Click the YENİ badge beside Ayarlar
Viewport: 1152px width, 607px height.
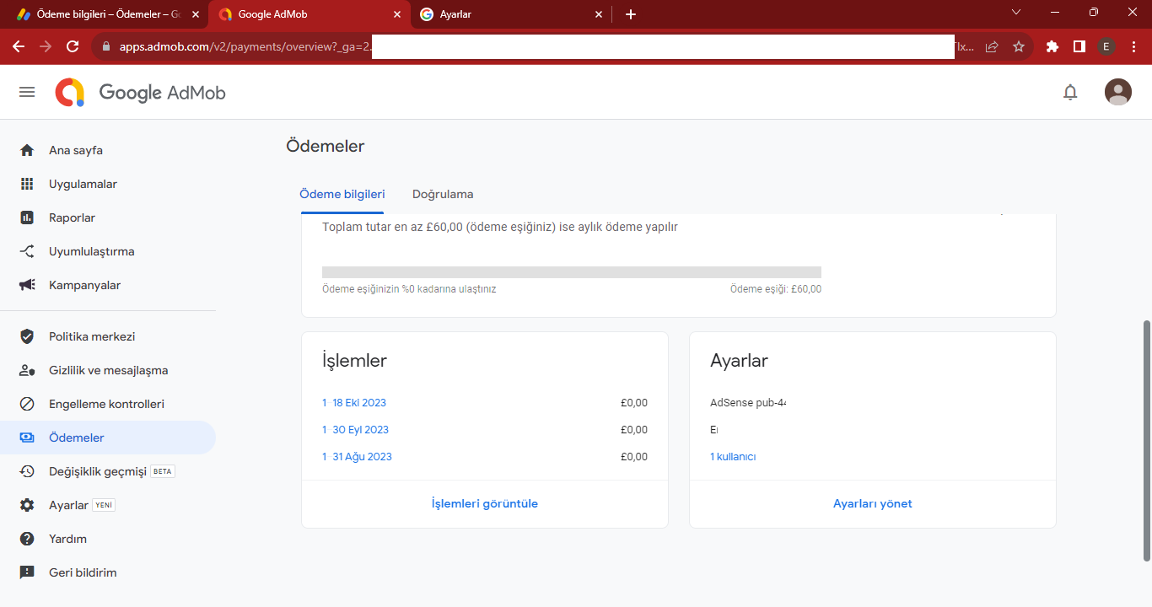point(104,505)
